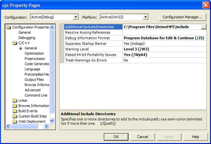This screenshot has width=211, height=144.
Task: Click the tree vertical scrollbar thumb
Action: (52, 71)
